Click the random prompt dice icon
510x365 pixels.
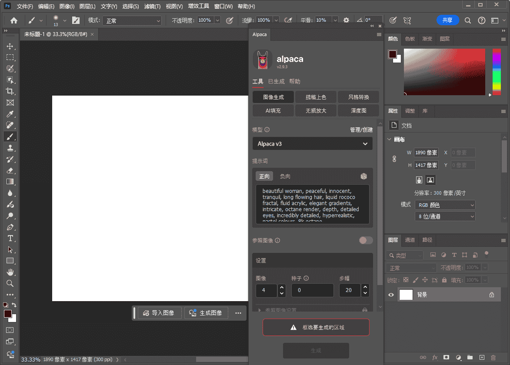[364, 176]
